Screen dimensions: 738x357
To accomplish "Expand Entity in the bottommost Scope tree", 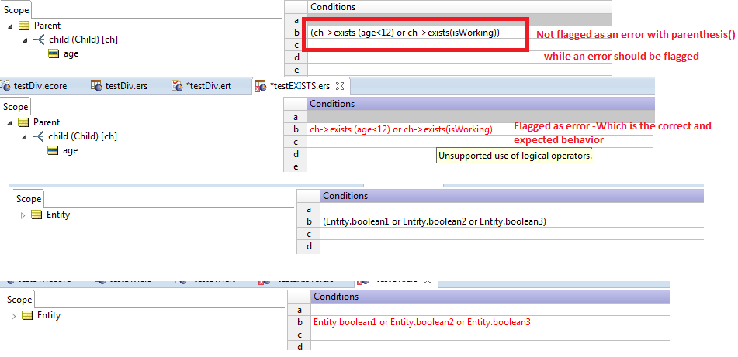I will 14,316.
